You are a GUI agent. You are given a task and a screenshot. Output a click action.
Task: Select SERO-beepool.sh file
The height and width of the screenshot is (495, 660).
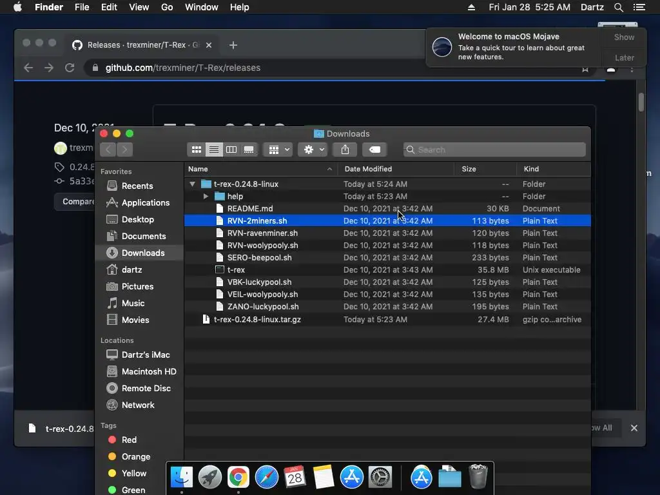[x=387, y=257]
